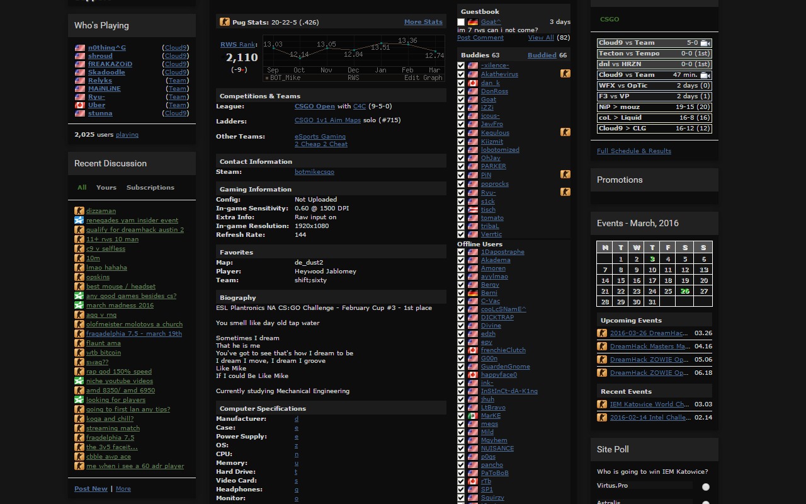
Task: Click the CS:GO icon beside dizzaman thread
Action: coord(79,211)
